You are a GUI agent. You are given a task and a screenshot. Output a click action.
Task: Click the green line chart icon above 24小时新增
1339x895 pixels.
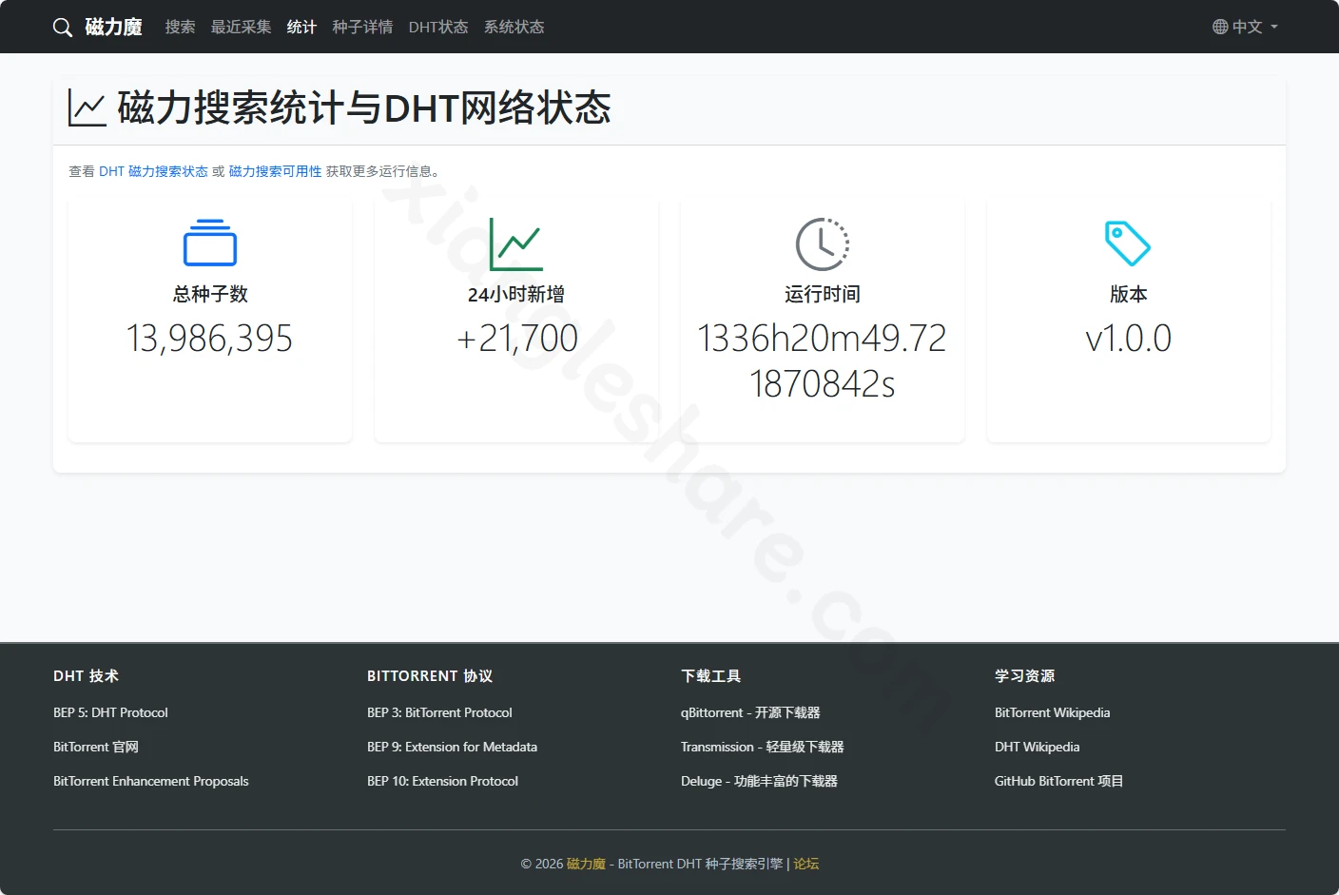pyautogui.click(x=516, y=244)
